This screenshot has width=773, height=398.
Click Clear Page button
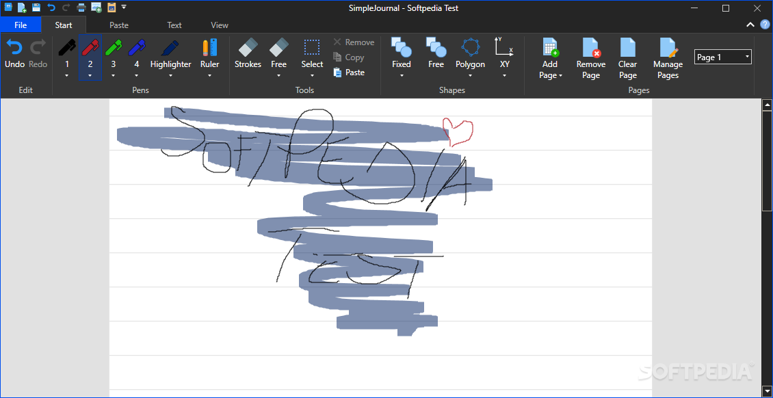[x=627, y=58]
